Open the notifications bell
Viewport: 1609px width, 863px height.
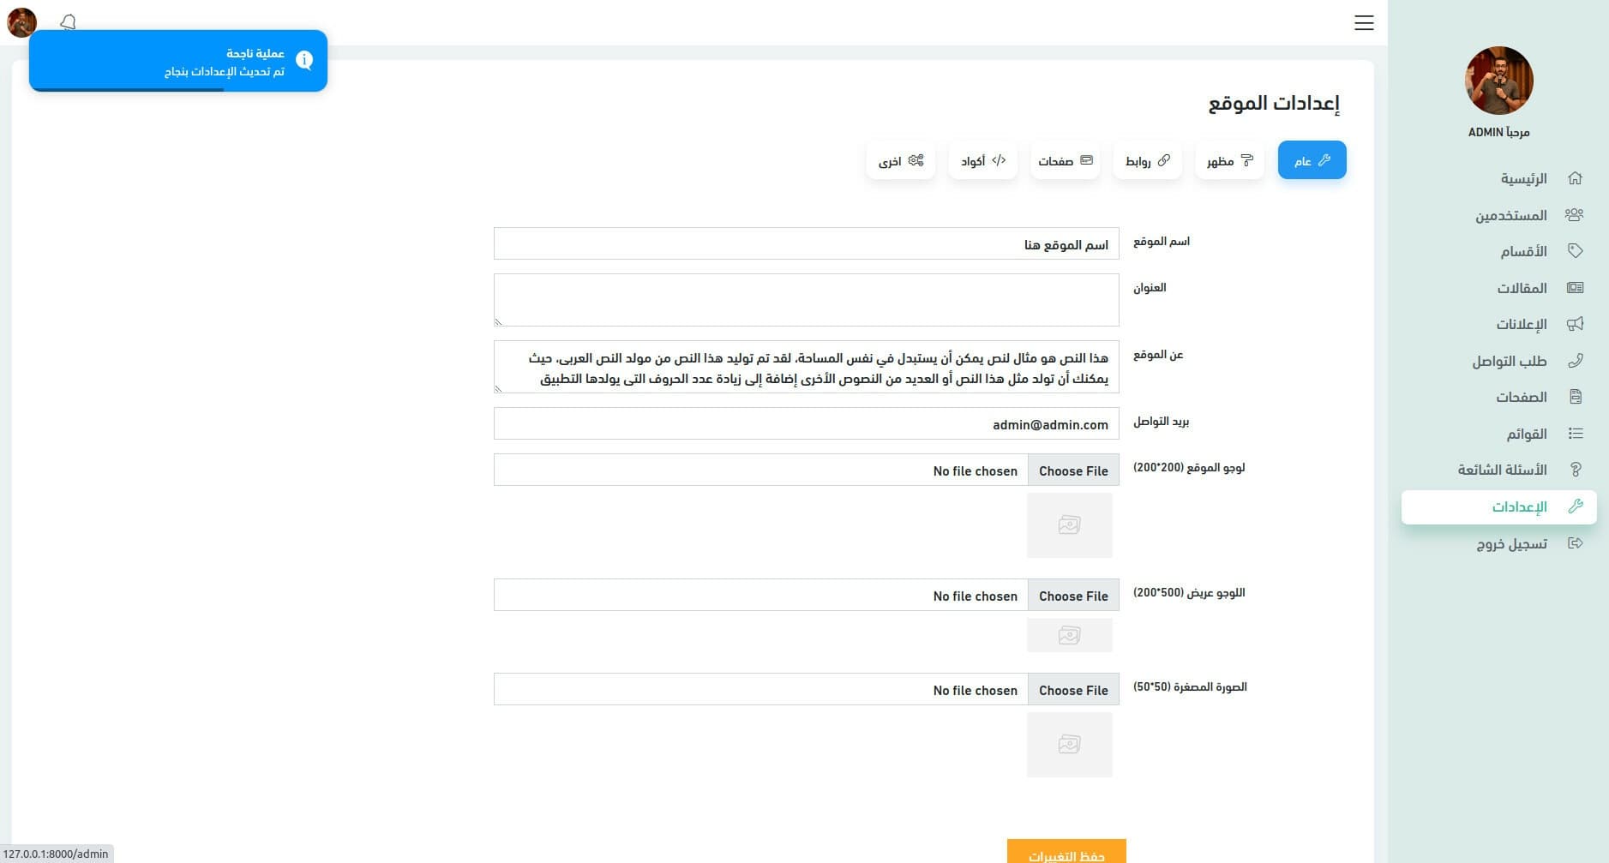tap(69, 21)
